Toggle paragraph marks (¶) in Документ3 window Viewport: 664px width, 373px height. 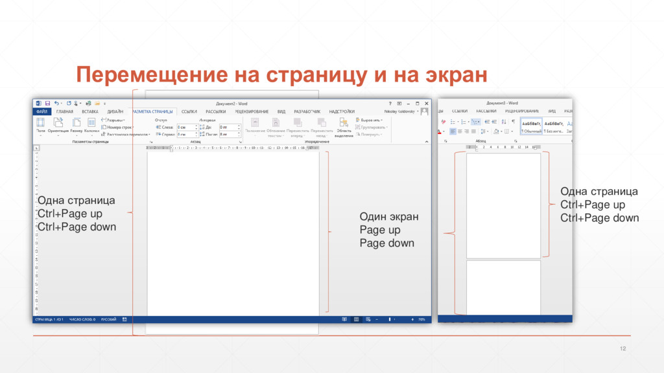(514, 122)
